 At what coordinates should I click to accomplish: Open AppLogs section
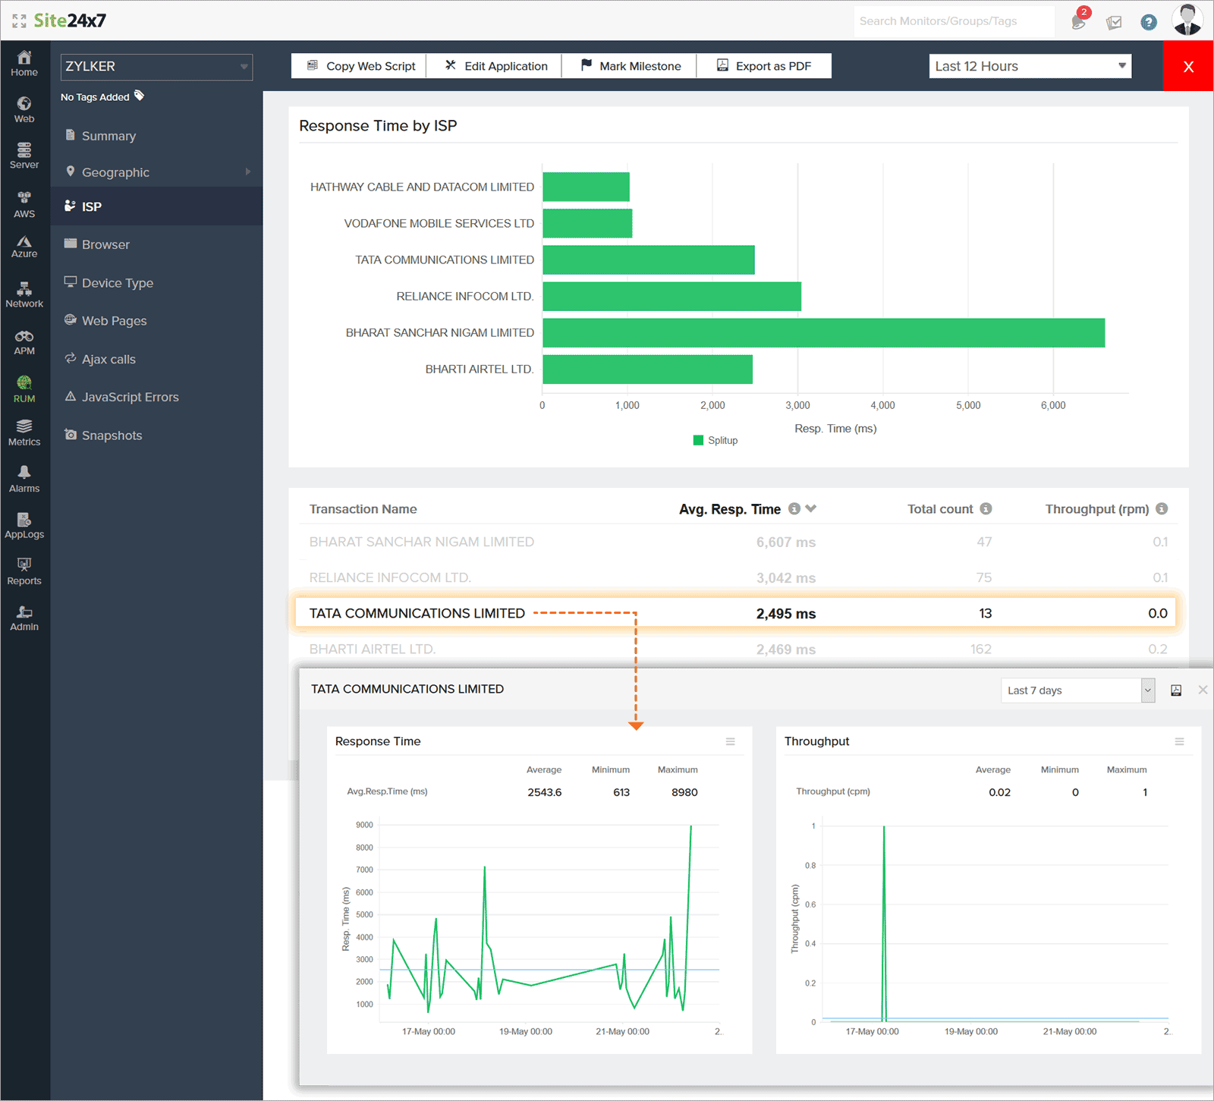24,526
